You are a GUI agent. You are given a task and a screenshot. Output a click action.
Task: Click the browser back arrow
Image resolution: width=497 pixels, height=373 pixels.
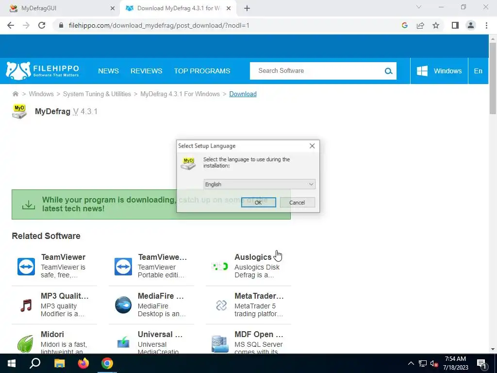coord(11,25)
